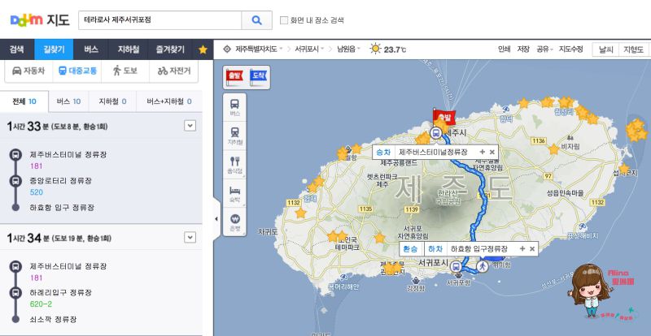Open the 버스 tab in the top navigation

pyautogui.click(x=91, y=50)
